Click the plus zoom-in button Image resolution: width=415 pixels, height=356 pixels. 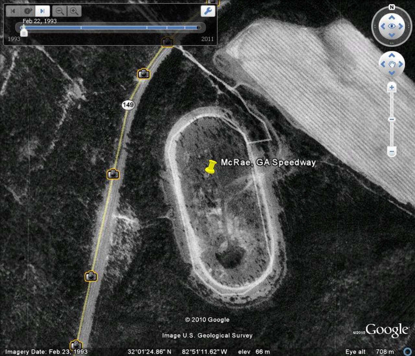click(392, 87)
